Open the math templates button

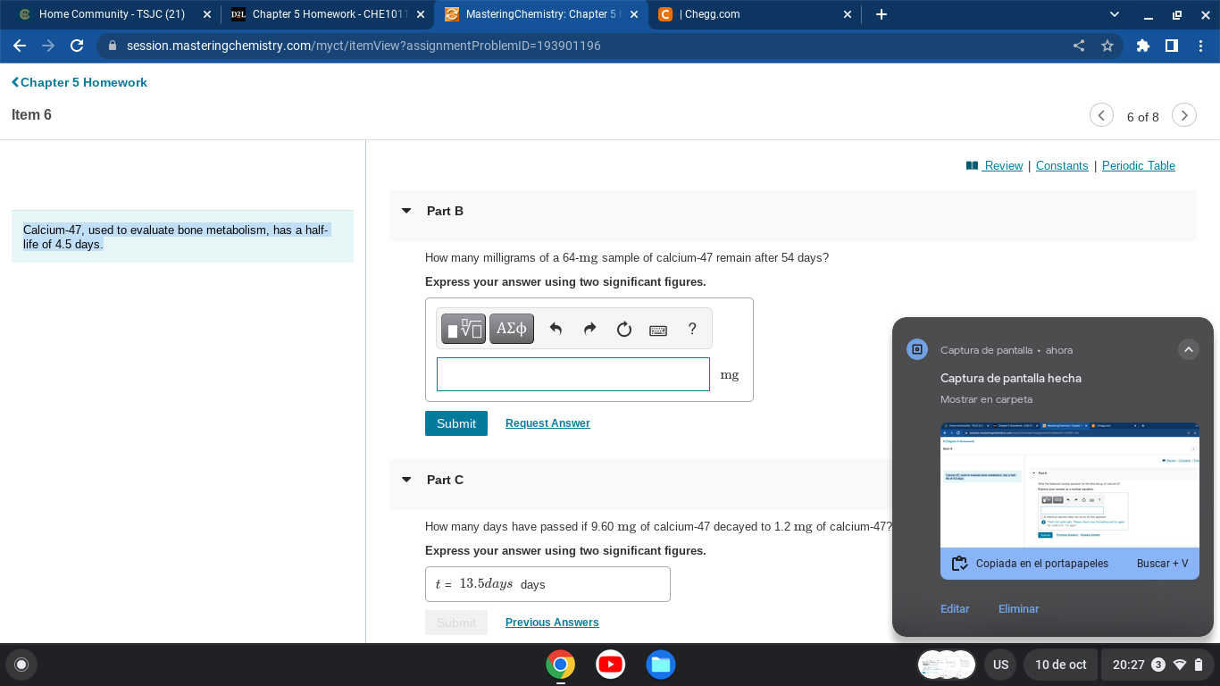click(464, 329)
